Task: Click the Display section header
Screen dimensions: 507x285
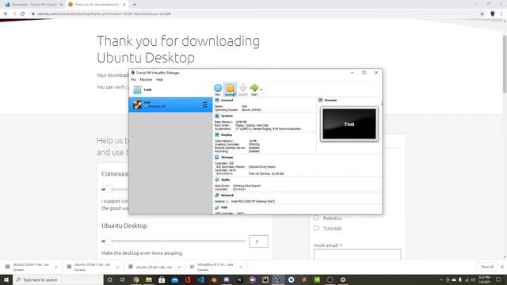Action: click(x=227, y=135)
